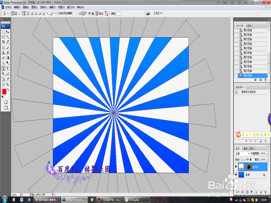This screenshot has height=203, width=271.
Task: Select the Eraser tool
Action: 3,58
